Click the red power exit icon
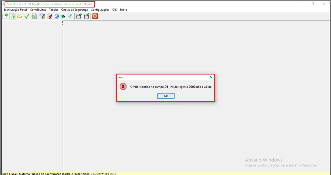 point(95,16)
